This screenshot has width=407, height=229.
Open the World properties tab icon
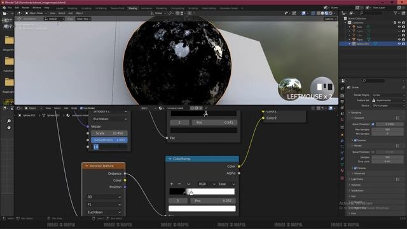tap(342, 120)
